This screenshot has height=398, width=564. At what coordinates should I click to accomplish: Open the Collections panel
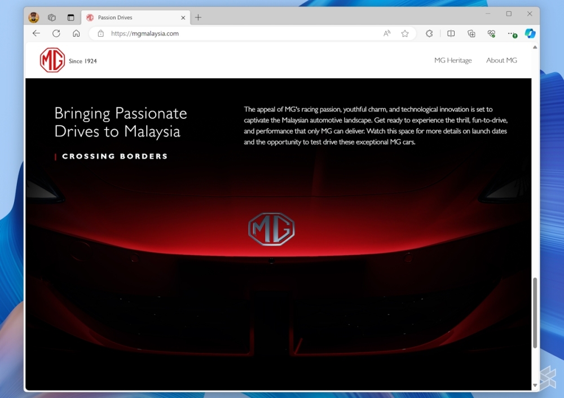point(471,33)
